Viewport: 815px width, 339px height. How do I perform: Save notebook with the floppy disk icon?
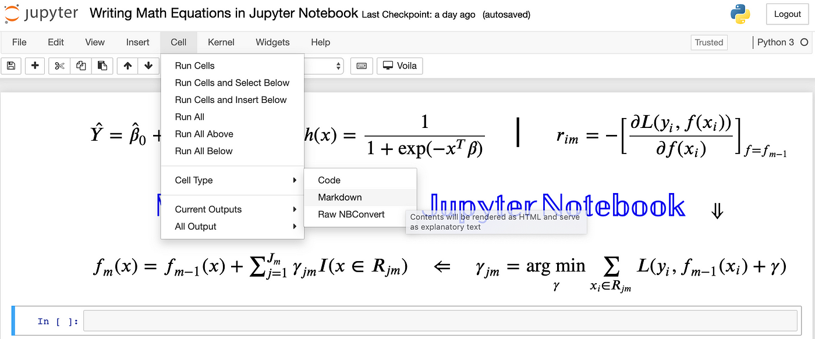(x=11, y=66)
